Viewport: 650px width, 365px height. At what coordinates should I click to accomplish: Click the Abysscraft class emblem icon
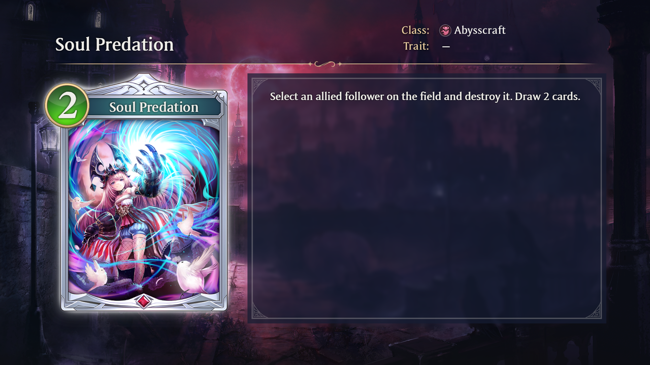click(445, 30)
